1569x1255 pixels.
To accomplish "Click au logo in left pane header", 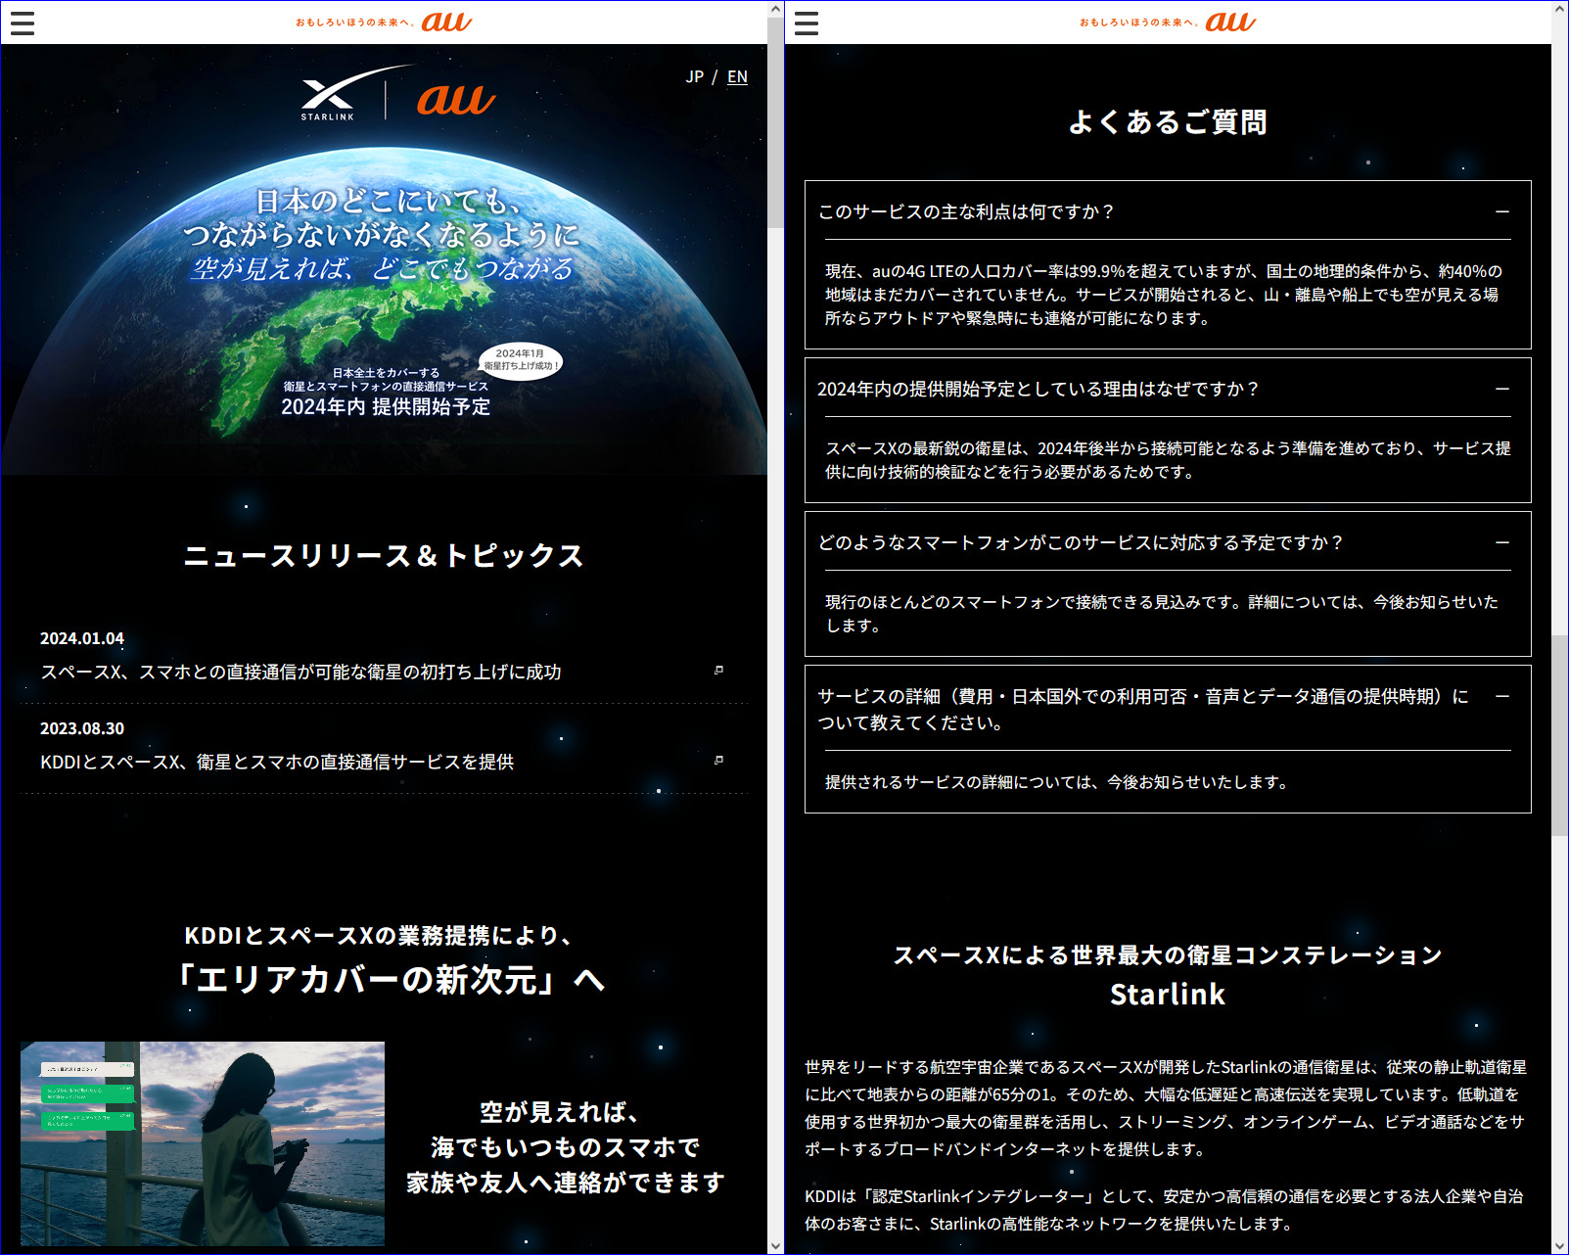I will click(446, 22).
